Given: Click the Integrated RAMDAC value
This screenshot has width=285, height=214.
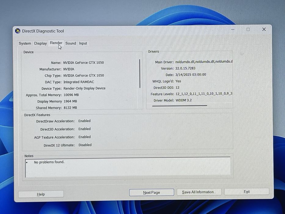Looking at the screenshot, I should [x=79, y=82].
